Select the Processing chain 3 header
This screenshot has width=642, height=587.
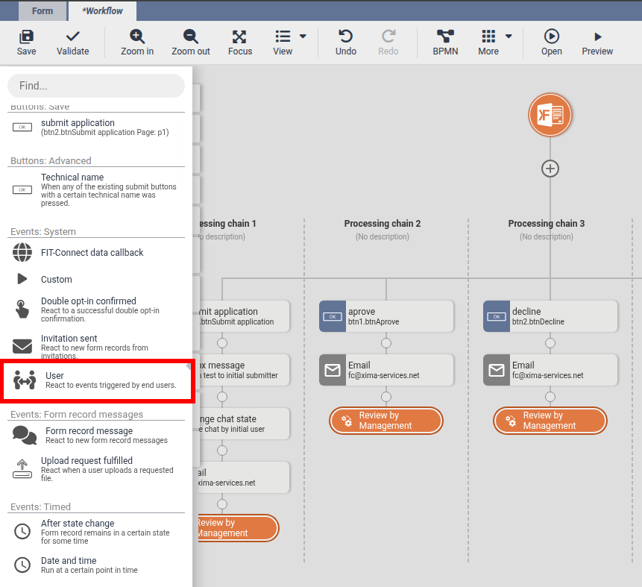(547, 223)
